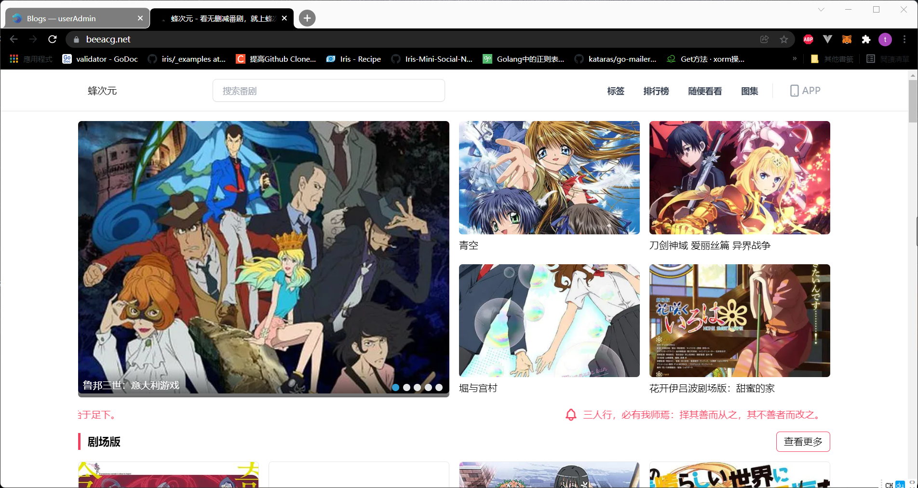Expand the hidden bookmarks chevron

(x=795, y=58)
